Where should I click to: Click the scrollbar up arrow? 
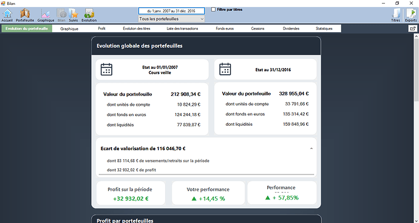(x=417, y=36)
